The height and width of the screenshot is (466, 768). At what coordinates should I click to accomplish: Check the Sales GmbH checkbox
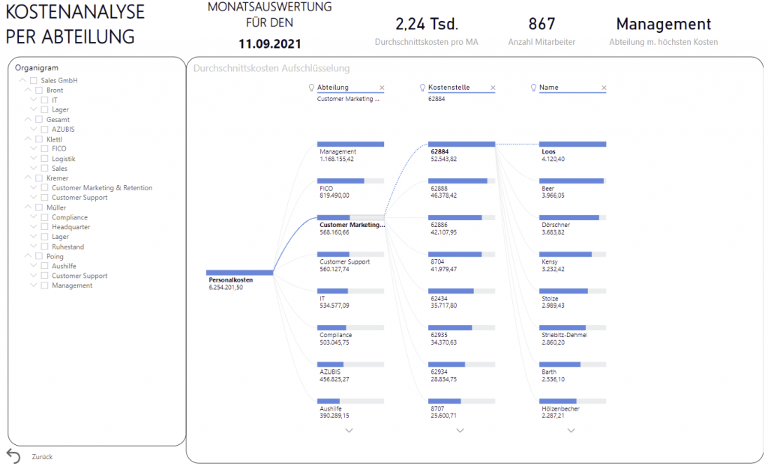point(34,81)
